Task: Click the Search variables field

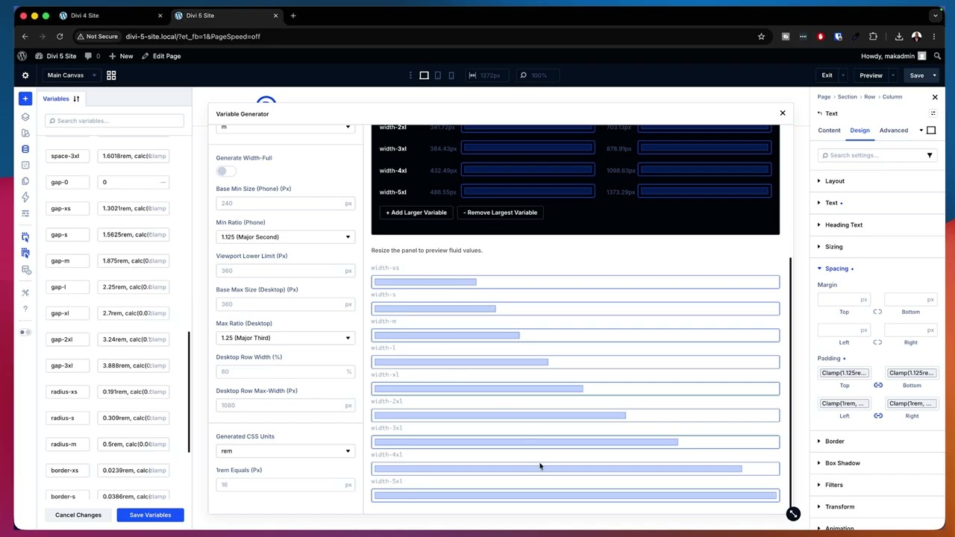Action: (x=114, y=121)
